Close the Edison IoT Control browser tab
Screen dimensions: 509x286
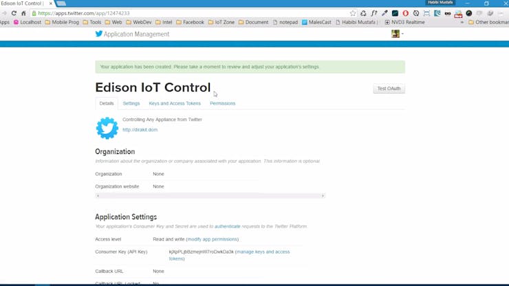51,3
